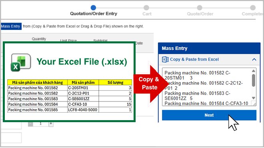Click the quantity cell showing 15
The height and width of the screenshot is (148, 264).
(115, 104)
